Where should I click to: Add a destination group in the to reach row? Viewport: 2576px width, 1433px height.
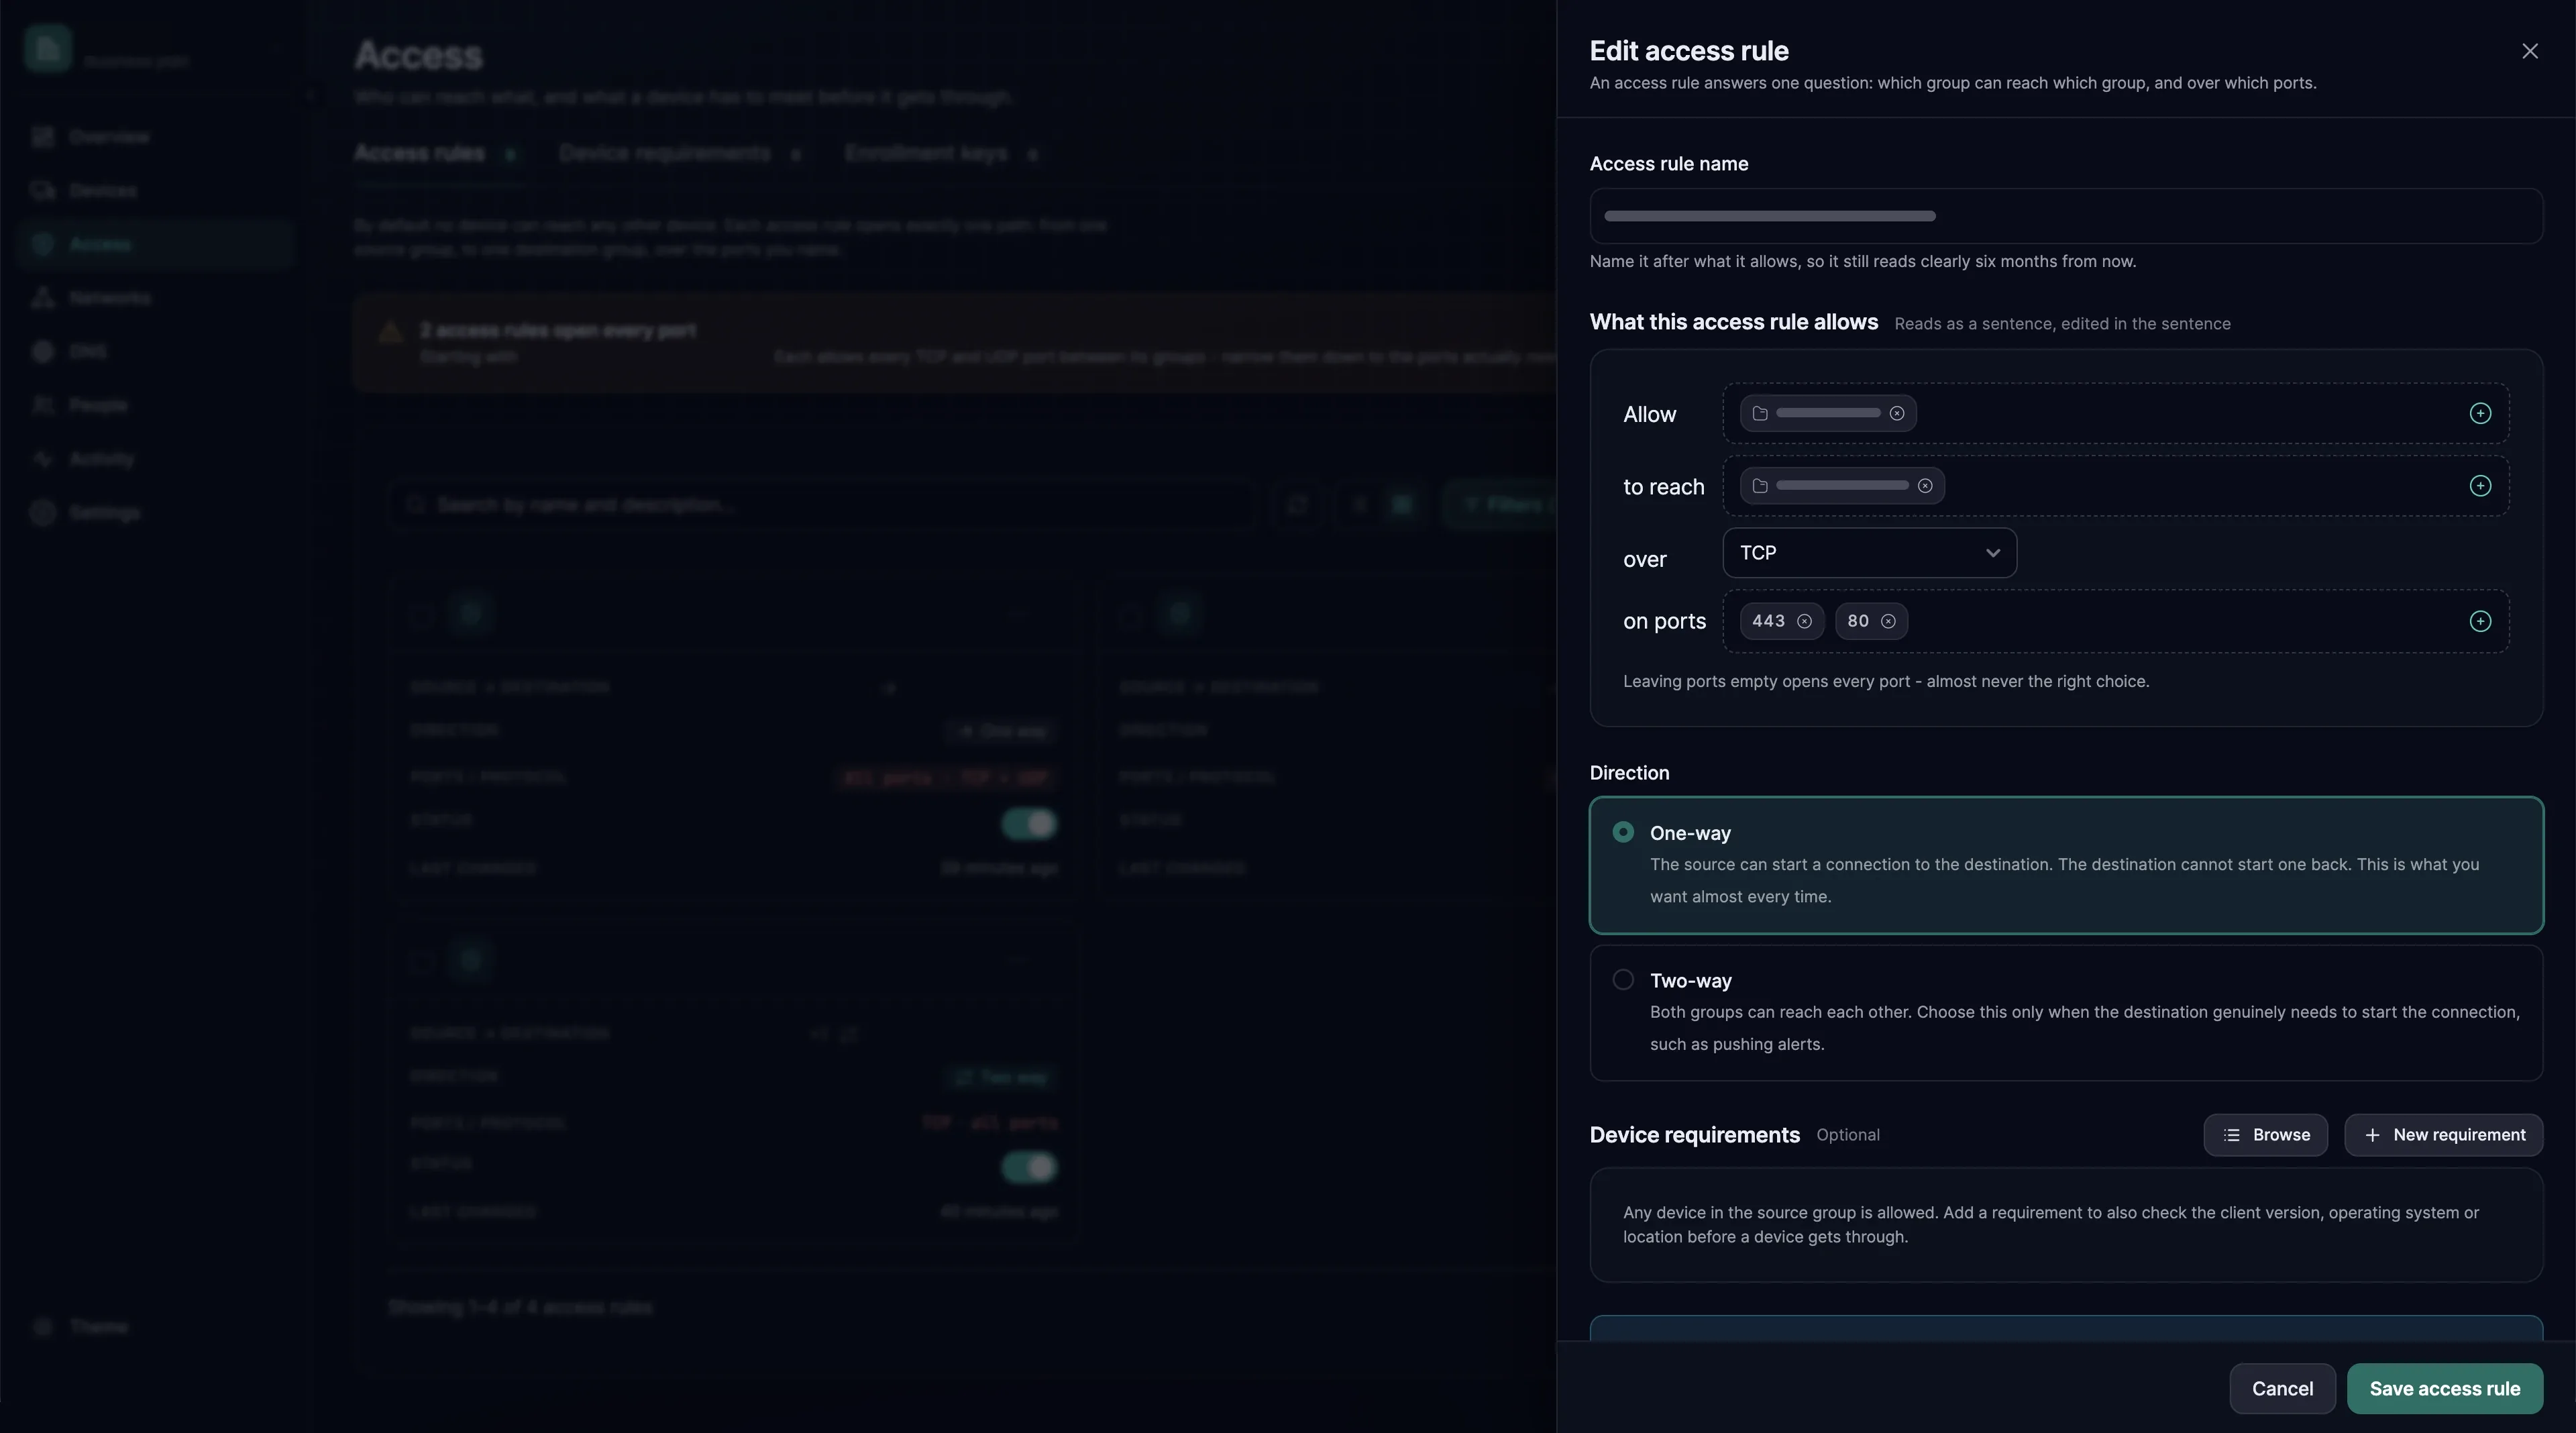tap(2479, 486)
